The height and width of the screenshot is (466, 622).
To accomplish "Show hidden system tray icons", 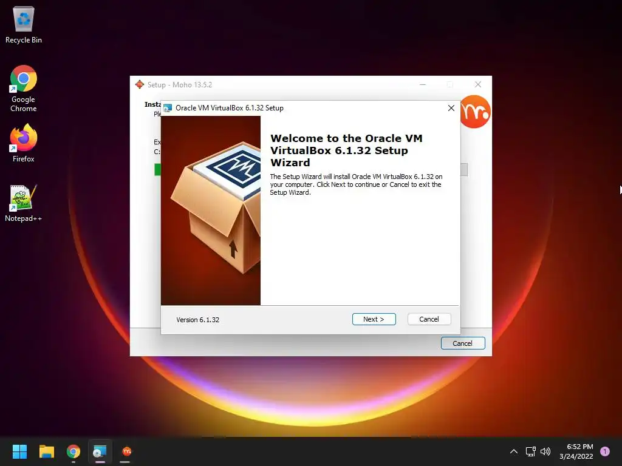I will pyautogui.click(x=514, y=451).
